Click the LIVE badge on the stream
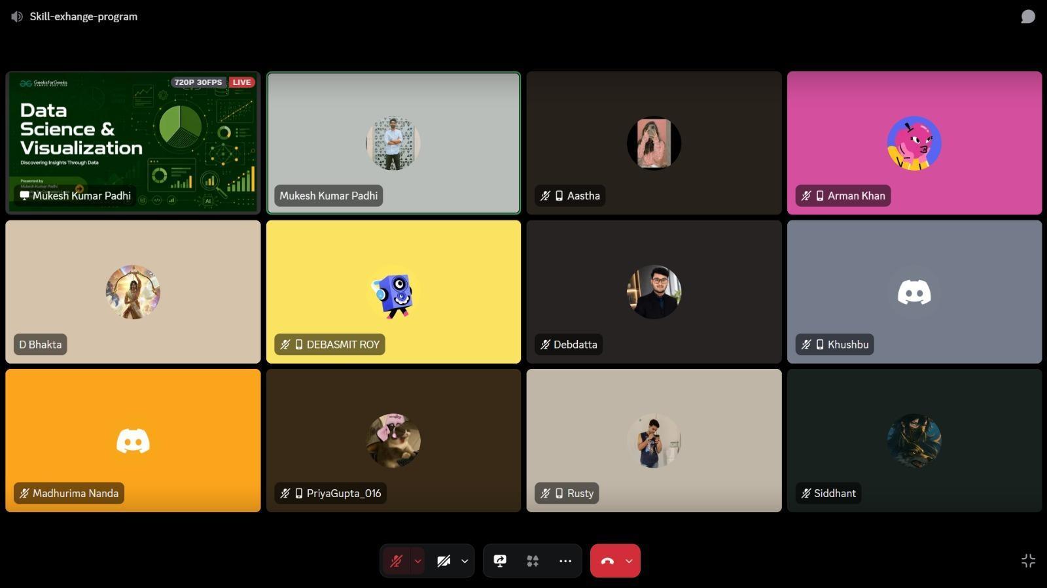 click(x=241, y=82)
